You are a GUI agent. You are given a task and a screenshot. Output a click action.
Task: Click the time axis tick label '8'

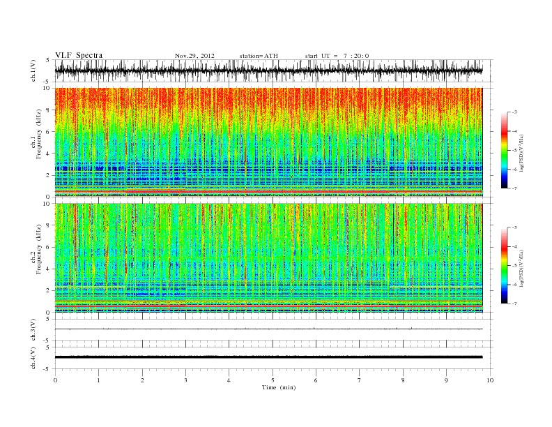click(x=403, y=380)
